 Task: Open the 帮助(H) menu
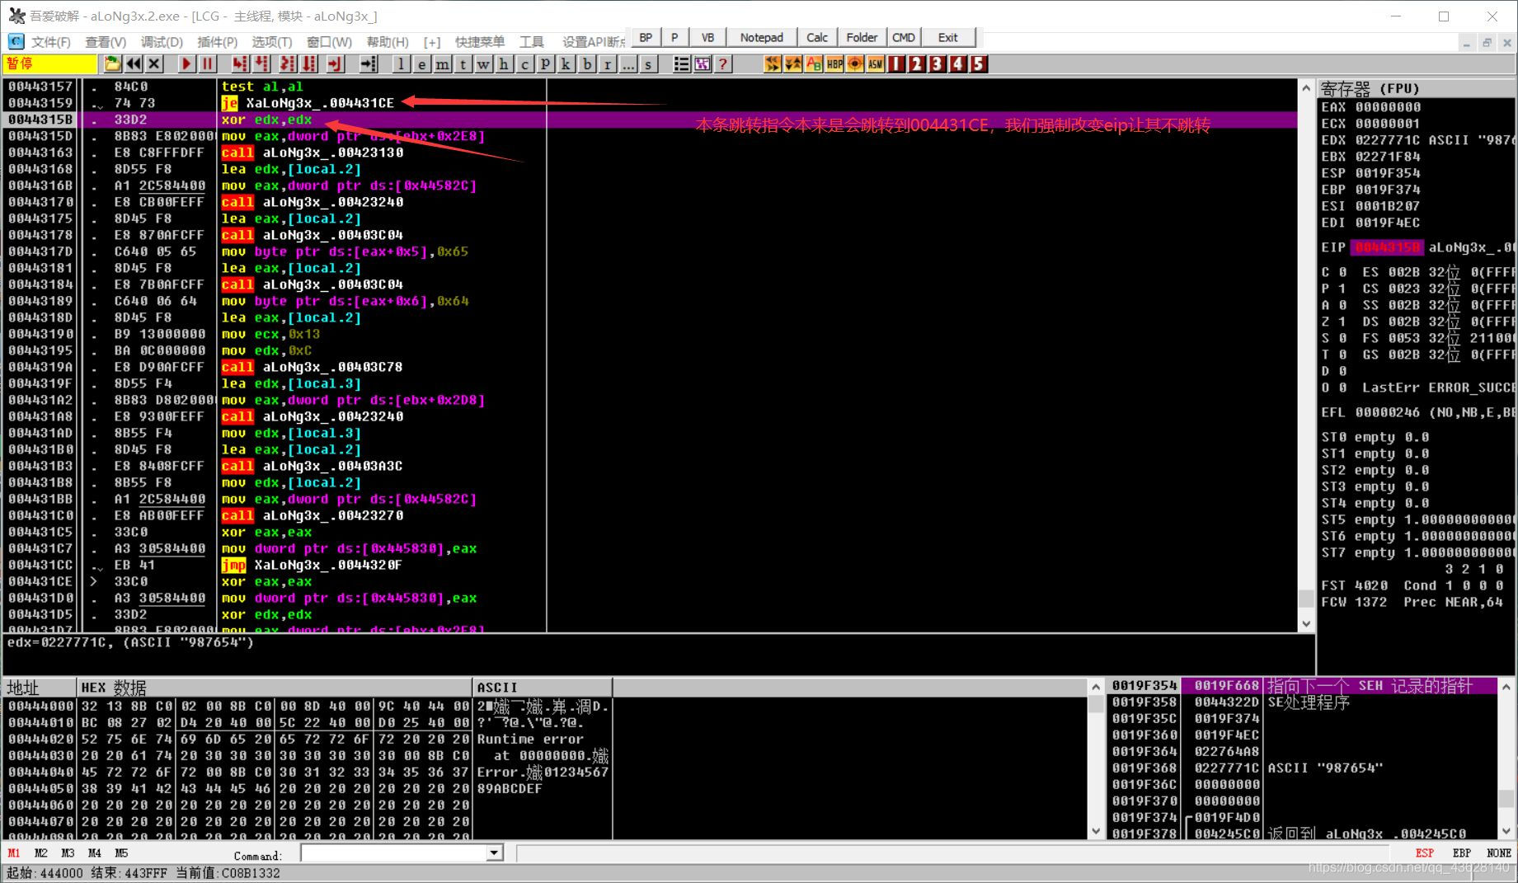(388, 41)
